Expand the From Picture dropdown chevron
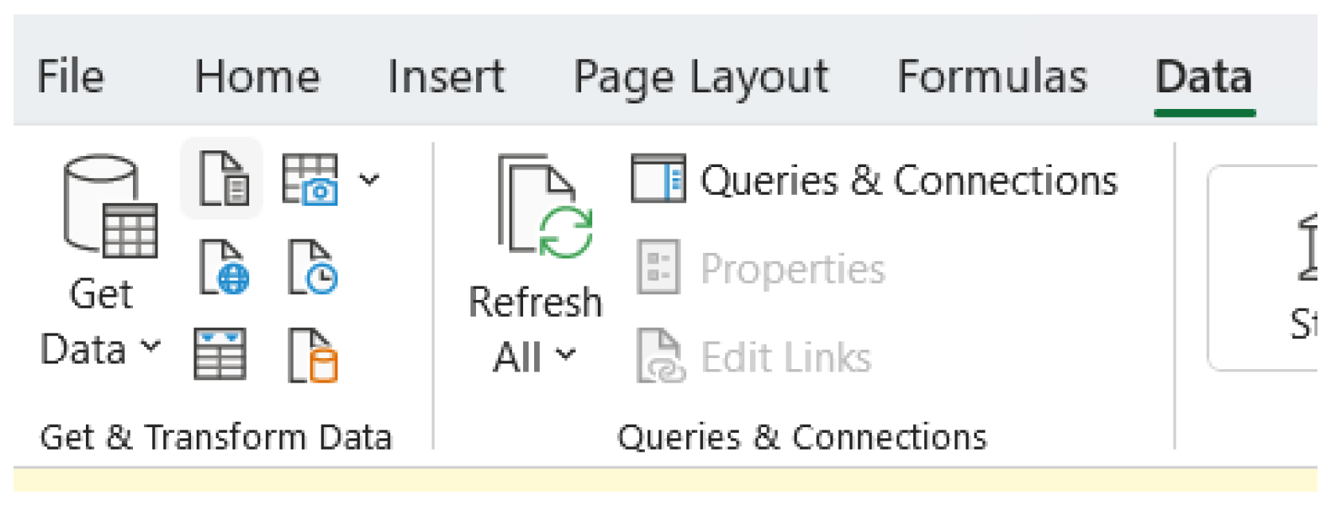 [x=369, y=179]
